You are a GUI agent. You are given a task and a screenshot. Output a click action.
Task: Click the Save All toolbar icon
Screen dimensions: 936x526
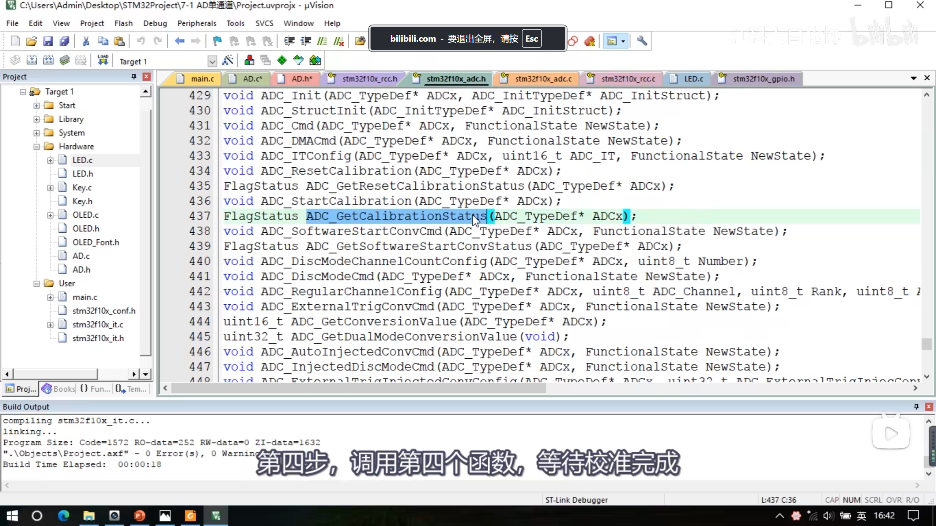coord(65,41)
